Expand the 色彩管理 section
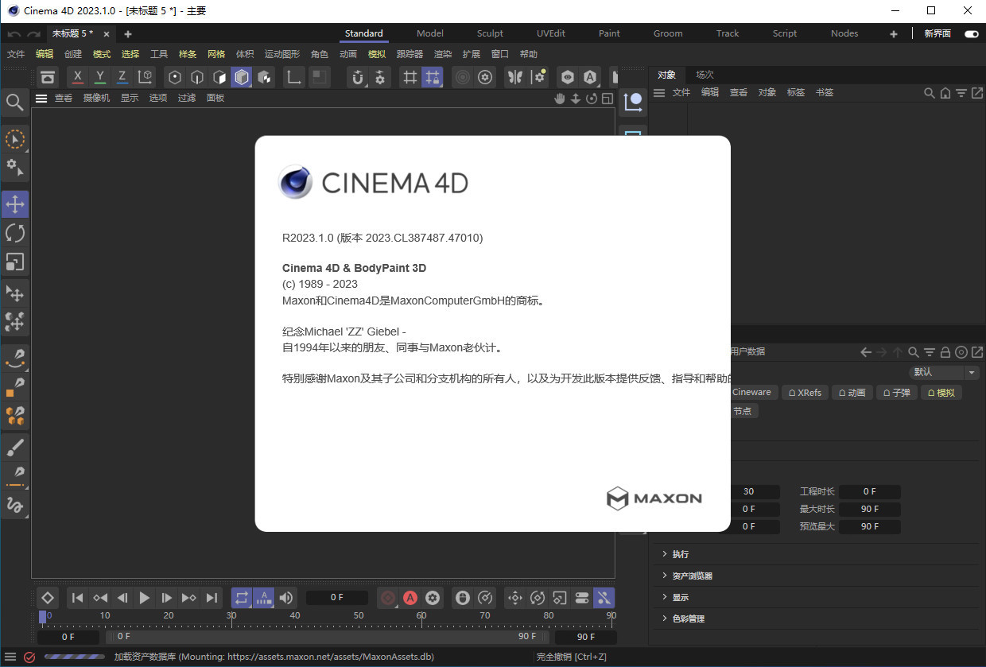986x667 pixels. point(682,619)
